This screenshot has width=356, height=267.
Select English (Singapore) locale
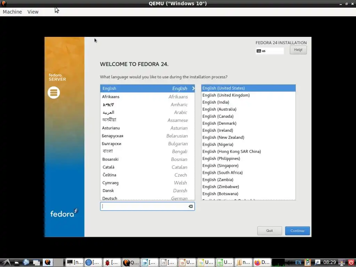pos(248,165)
